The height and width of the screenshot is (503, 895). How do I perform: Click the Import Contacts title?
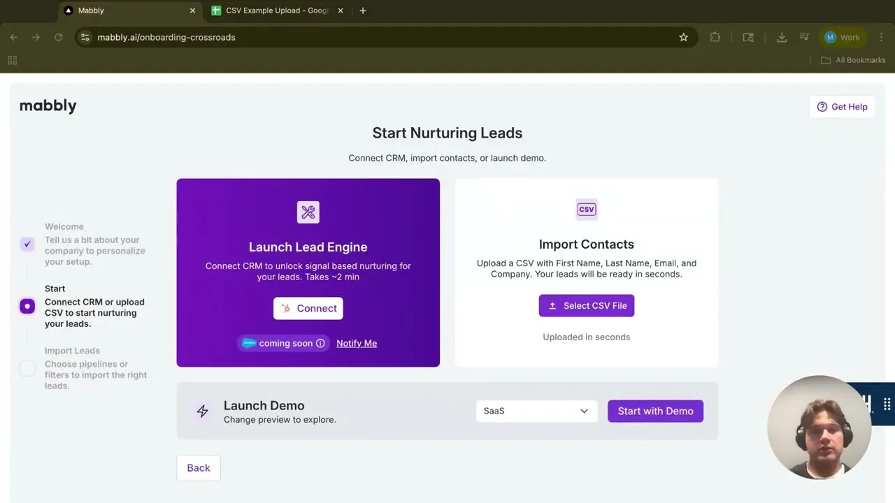tap(586, 244)
